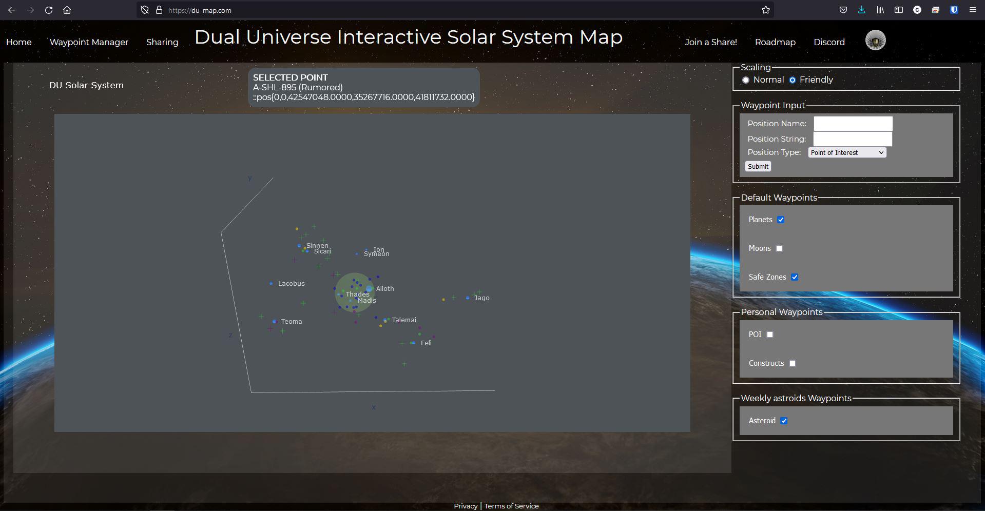Bookmark this page with the star

coord(766,10)
